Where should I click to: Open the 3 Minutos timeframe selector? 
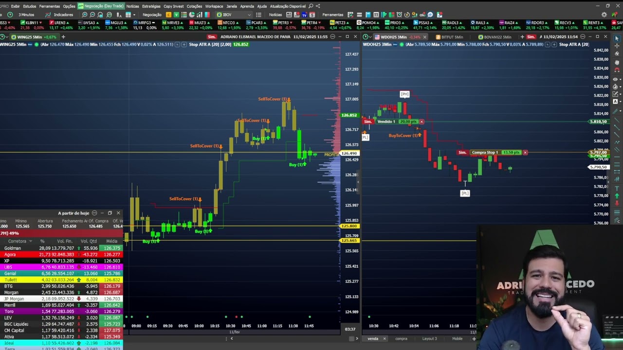tap(27, 15)
